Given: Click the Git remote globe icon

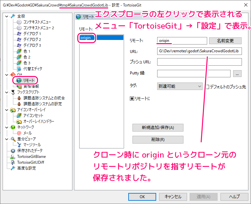Looking at the screenshot, I should [x=19, y=80].
